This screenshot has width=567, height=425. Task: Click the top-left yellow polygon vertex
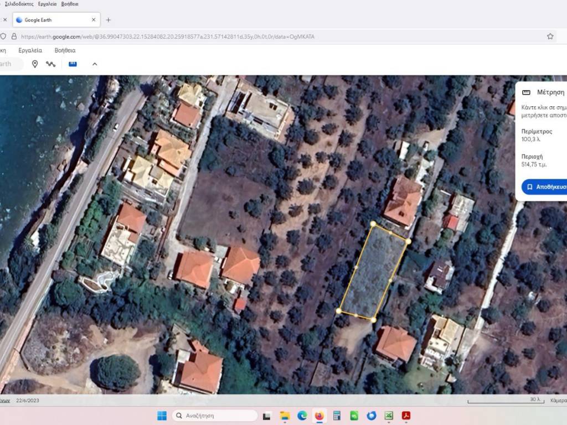pos(373,224)
